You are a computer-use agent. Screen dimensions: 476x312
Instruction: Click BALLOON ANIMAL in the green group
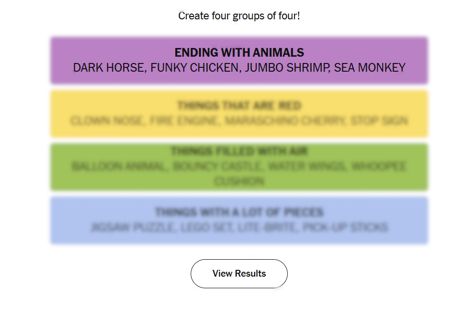(x=118, y=167)
